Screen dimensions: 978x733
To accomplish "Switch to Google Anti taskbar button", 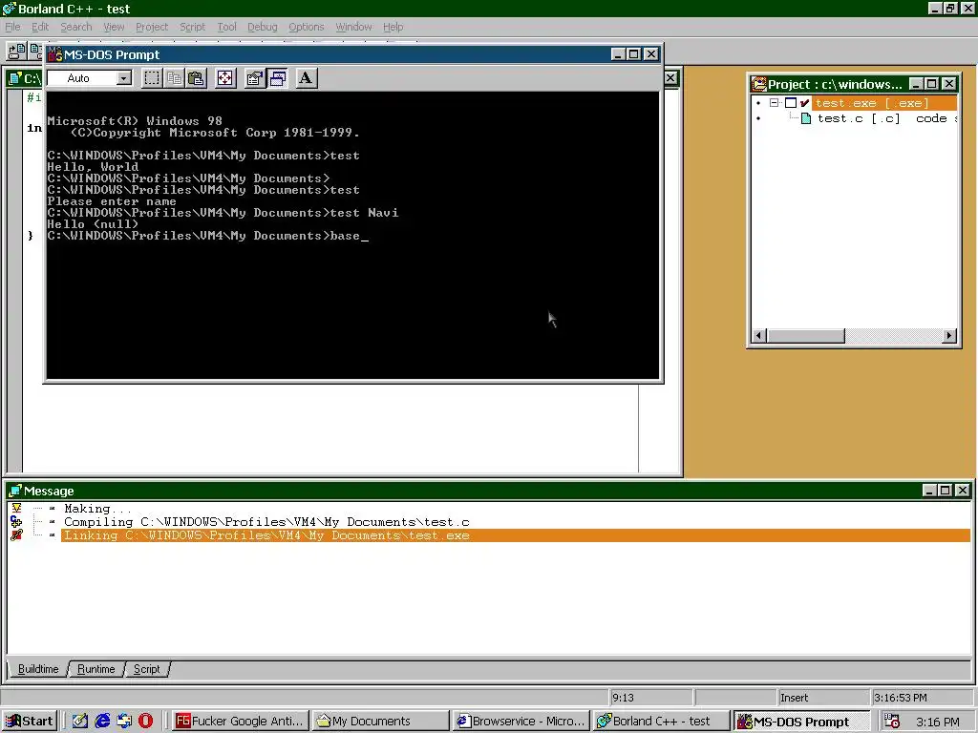I will (240, 722).
